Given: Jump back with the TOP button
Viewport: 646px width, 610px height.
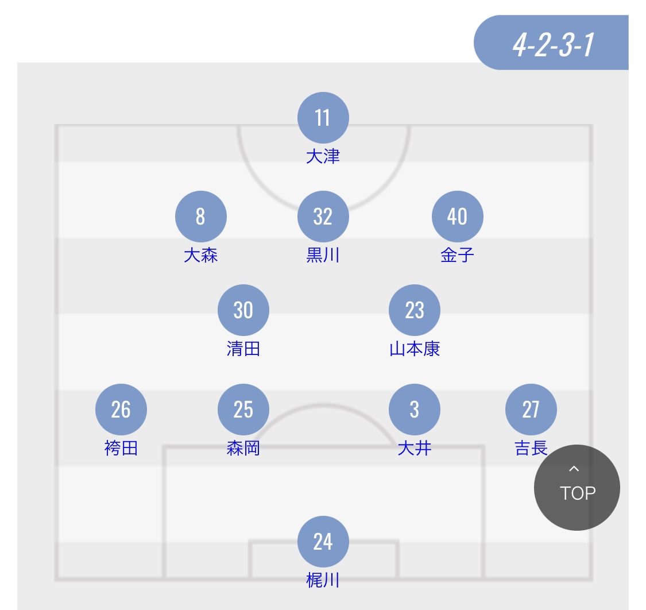Looking at the screenshot, I should (577, 488).
